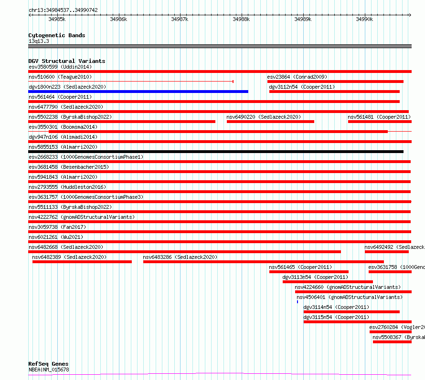425x380 pixels.
Task: Click the 34989k ruler tick label
Action: 303,19
